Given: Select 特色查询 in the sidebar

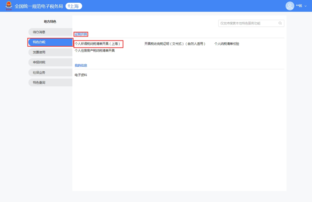Looking at the screenshot, I should tap(39, 82).
